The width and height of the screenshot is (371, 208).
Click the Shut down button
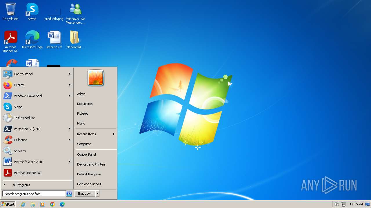[x=85, y=194]
